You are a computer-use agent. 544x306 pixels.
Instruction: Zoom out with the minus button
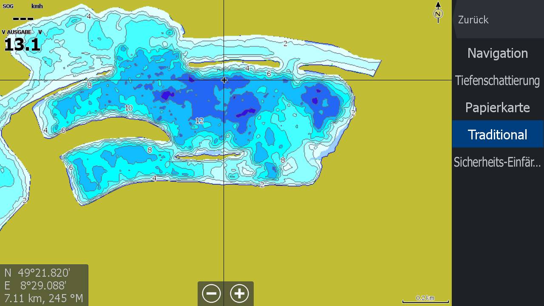tap(211, 293)
